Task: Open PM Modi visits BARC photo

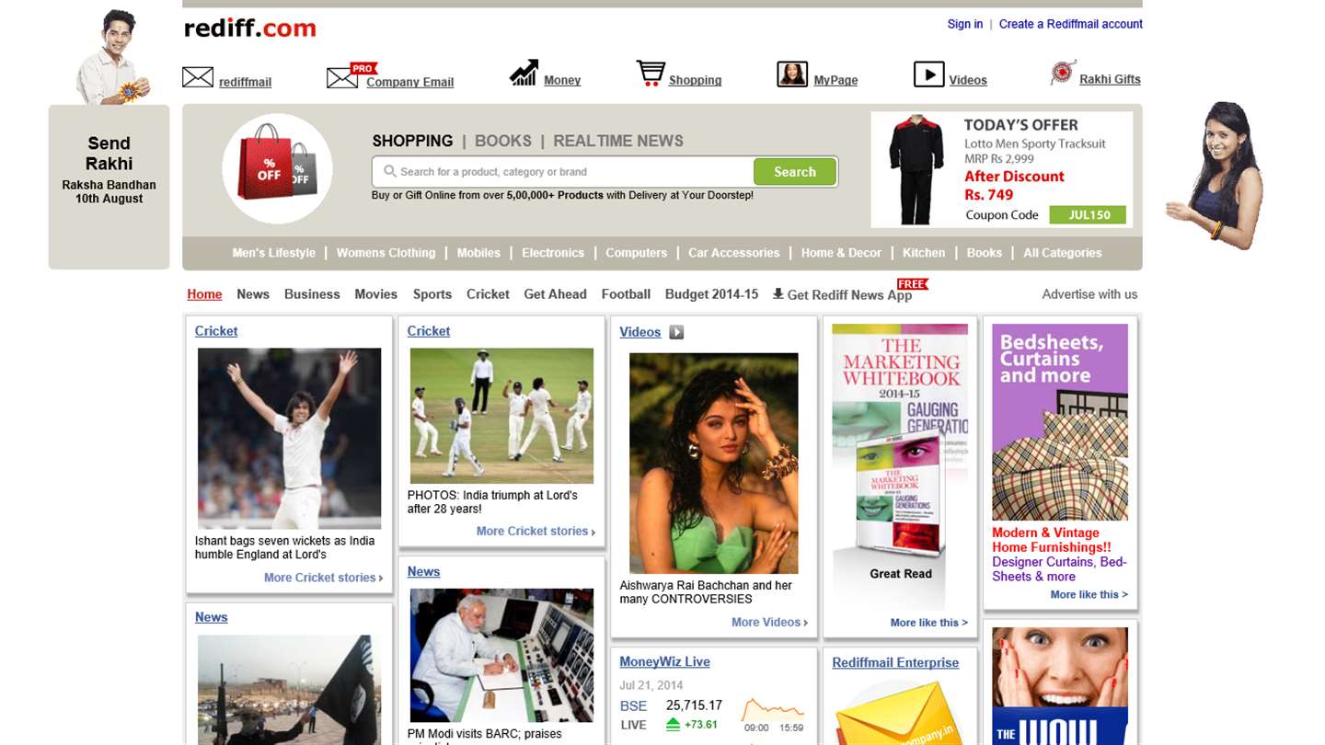Action: pyautogui.click(x=501, y=656)
